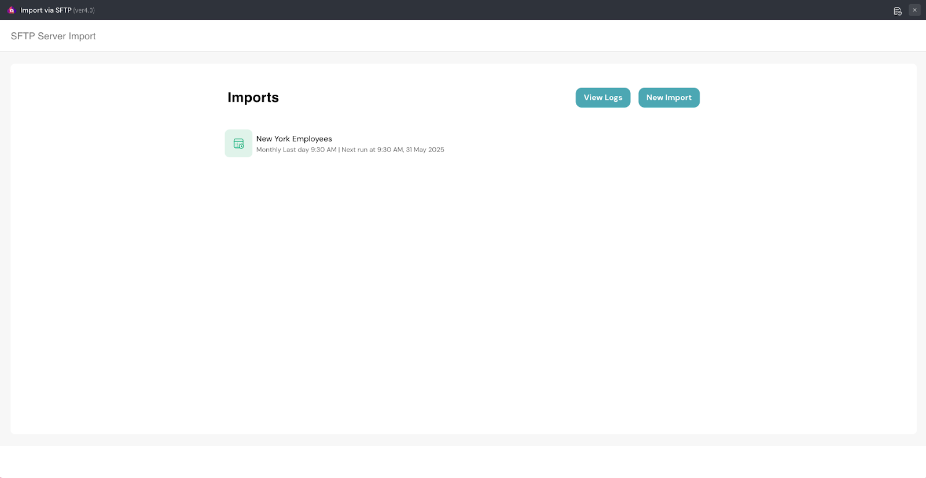The image size is (926, 478).
Task: Click the Imports heading
Action: click(x=253, y=98)
